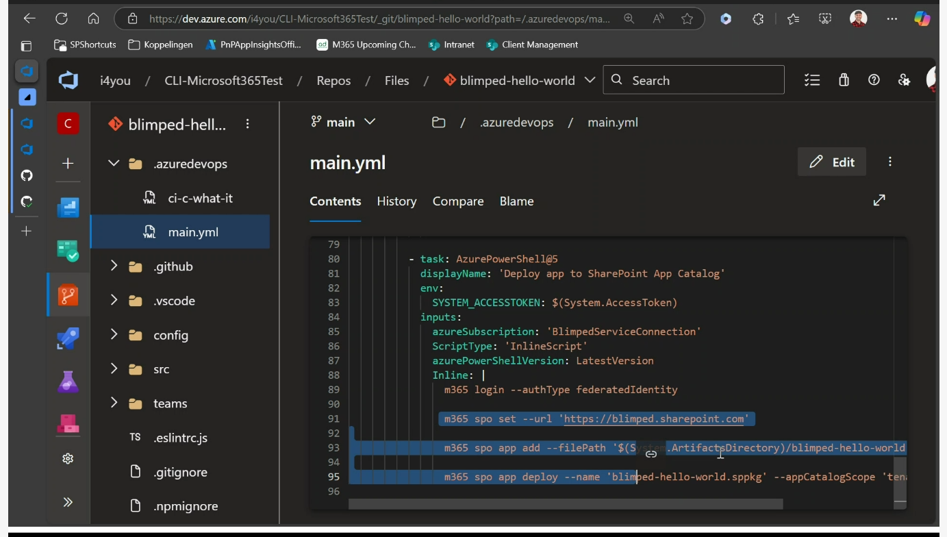Image resolution: width=947 pixels, height=537 pixels.
Task: Switch to the History tab
Action: pos(396,201)
